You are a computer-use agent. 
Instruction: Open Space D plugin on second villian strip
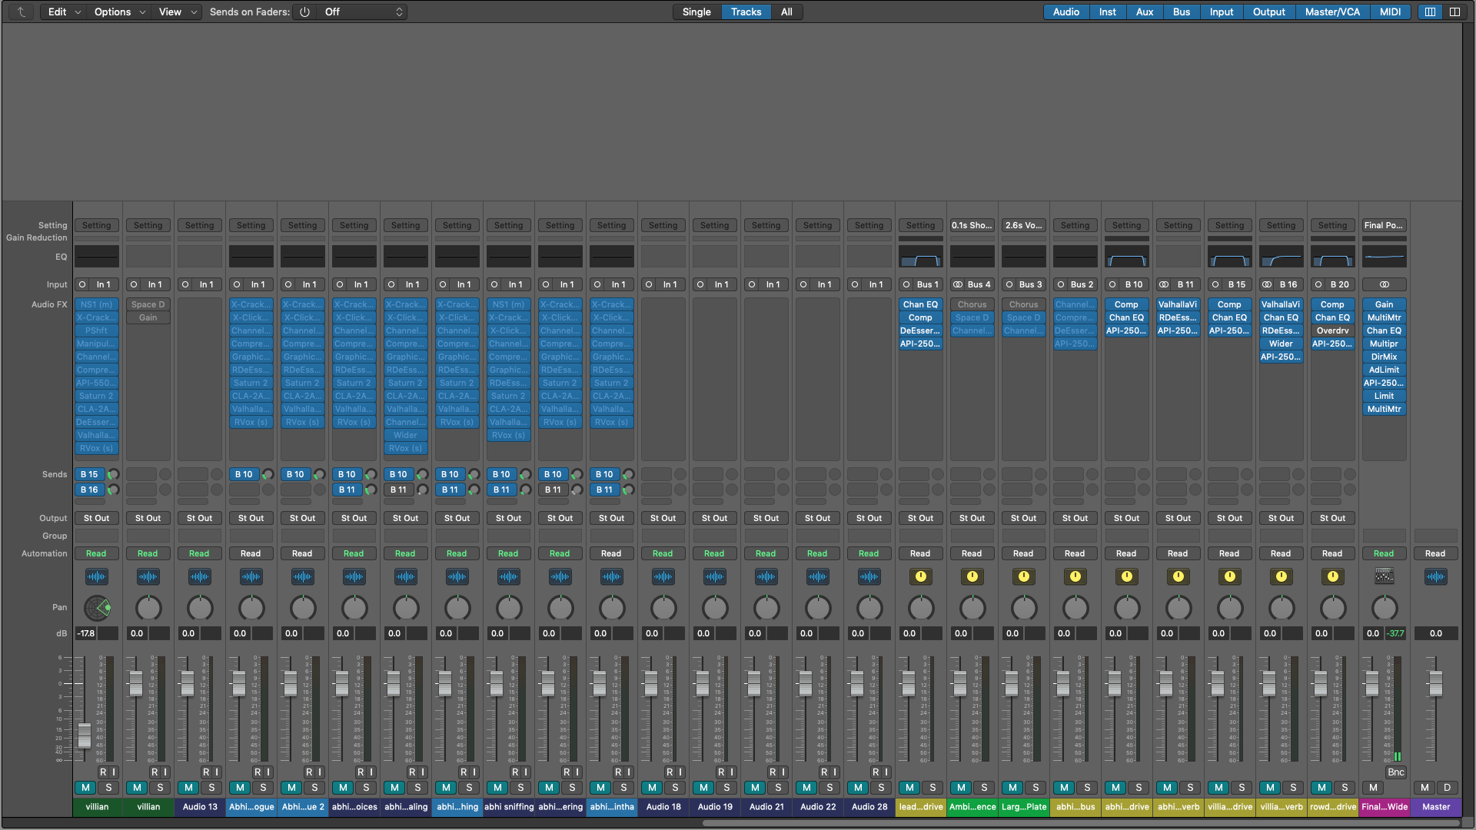(148, 304)
